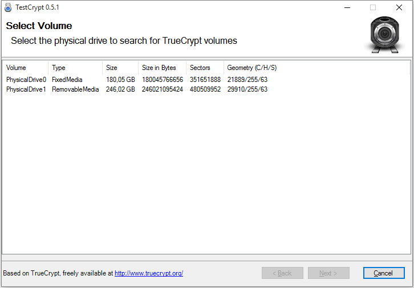Sort by the Volume column header
Screen dimensions: 414x288
(x=25, y=68)
